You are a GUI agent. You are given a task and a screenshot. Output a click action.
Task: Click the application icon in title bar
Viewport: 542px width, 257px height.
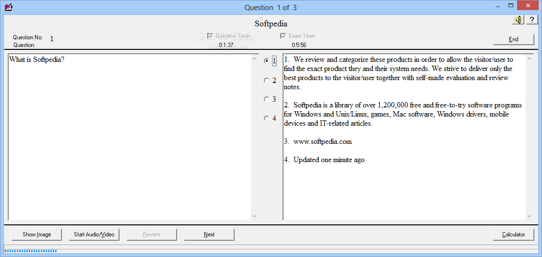coord(9,7)
